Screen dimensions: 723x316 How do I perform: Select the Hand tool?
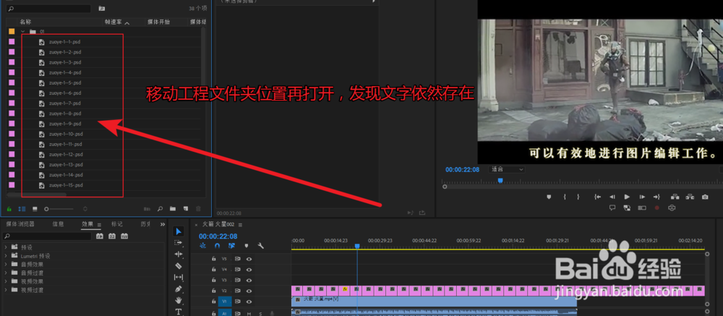click(x=179, y=300)
